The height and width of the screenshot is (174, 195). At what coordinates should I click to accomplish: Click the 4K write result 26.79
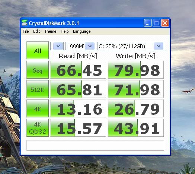click(x=136, y=108)
